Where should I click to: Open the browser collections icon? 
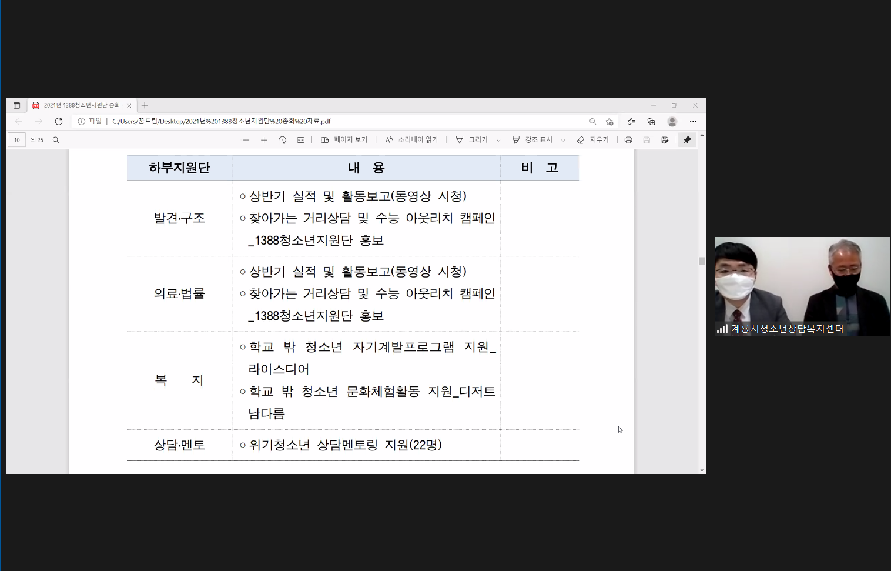click(x=651, y=121)
